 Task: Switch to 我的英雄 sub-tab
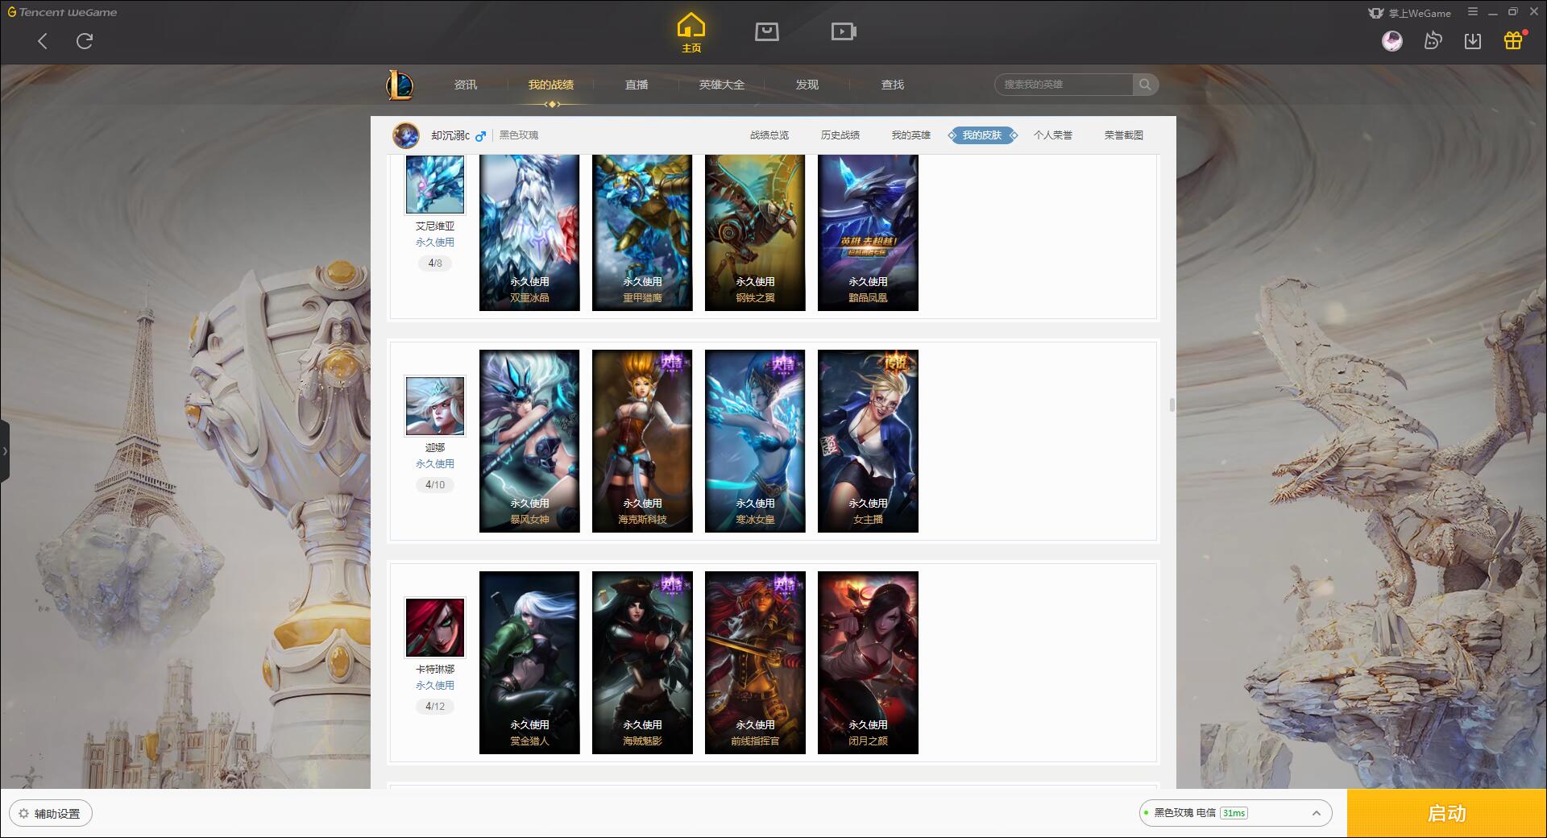911,135
